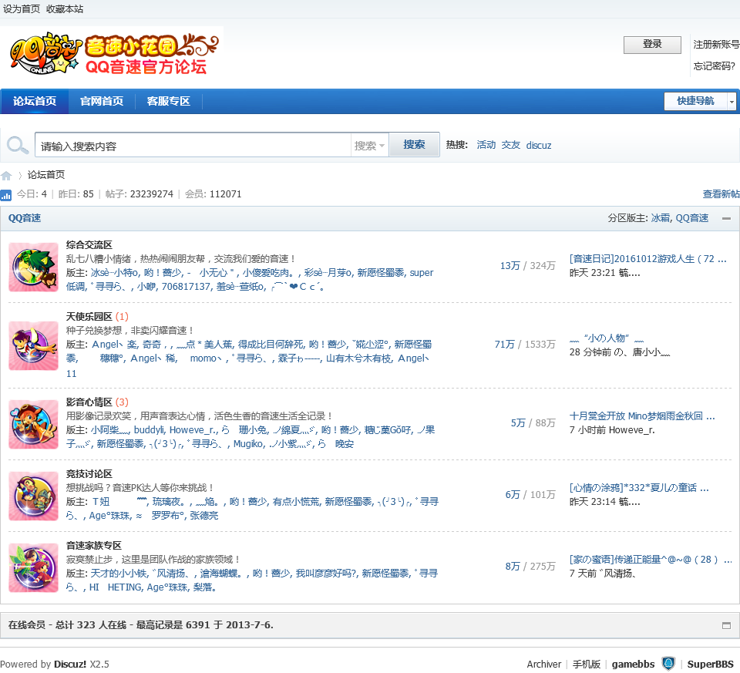Click the 论坛首页 breadcrumb link
Screen dimensions: 740x673
point(46,175)
